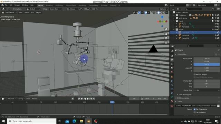This screenshot has width=221, height=124.
Task: Click the zoom magnifier gizmo in viewport
Action: point(166,29)
